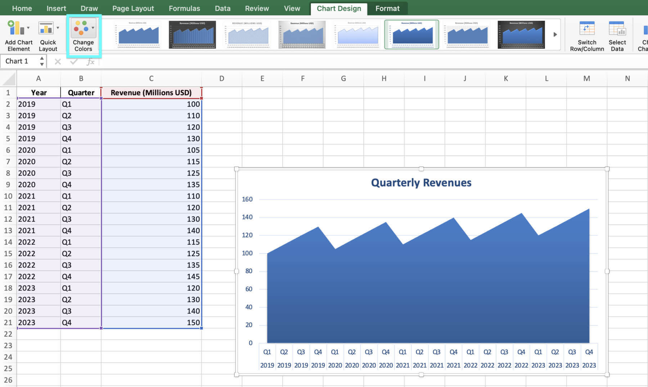Click the Name Box showing Chart 1
This screenshot has width=648, height=387.
[20, 61]
